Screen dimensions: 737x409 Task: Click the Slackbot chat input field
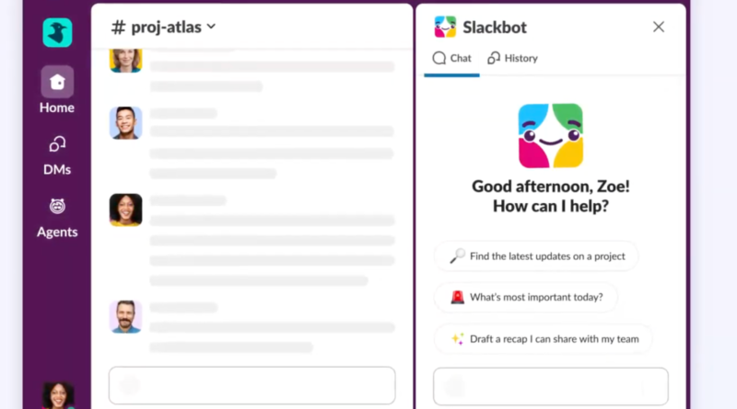point(551,385)
